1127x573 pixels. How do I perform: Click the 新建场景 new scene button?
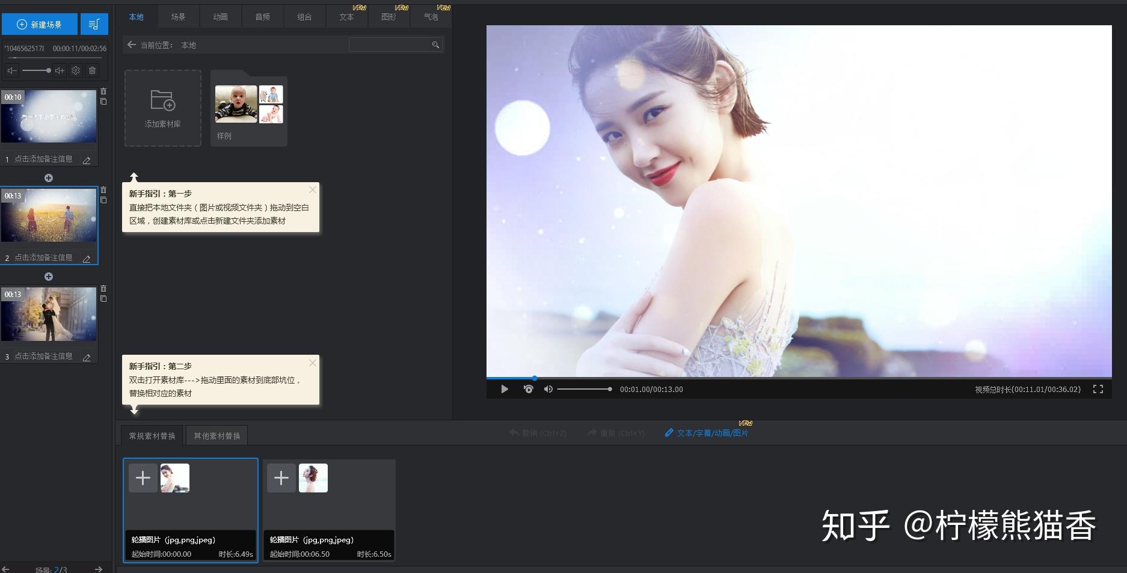click(40, 24)
